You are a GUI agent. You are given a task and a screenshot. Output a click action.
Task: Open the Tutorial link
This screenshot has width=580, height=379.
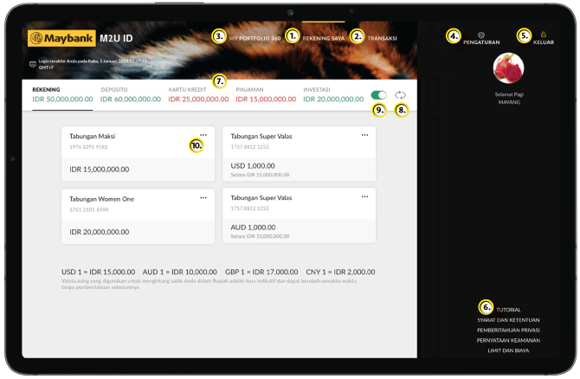pos(508,310)
